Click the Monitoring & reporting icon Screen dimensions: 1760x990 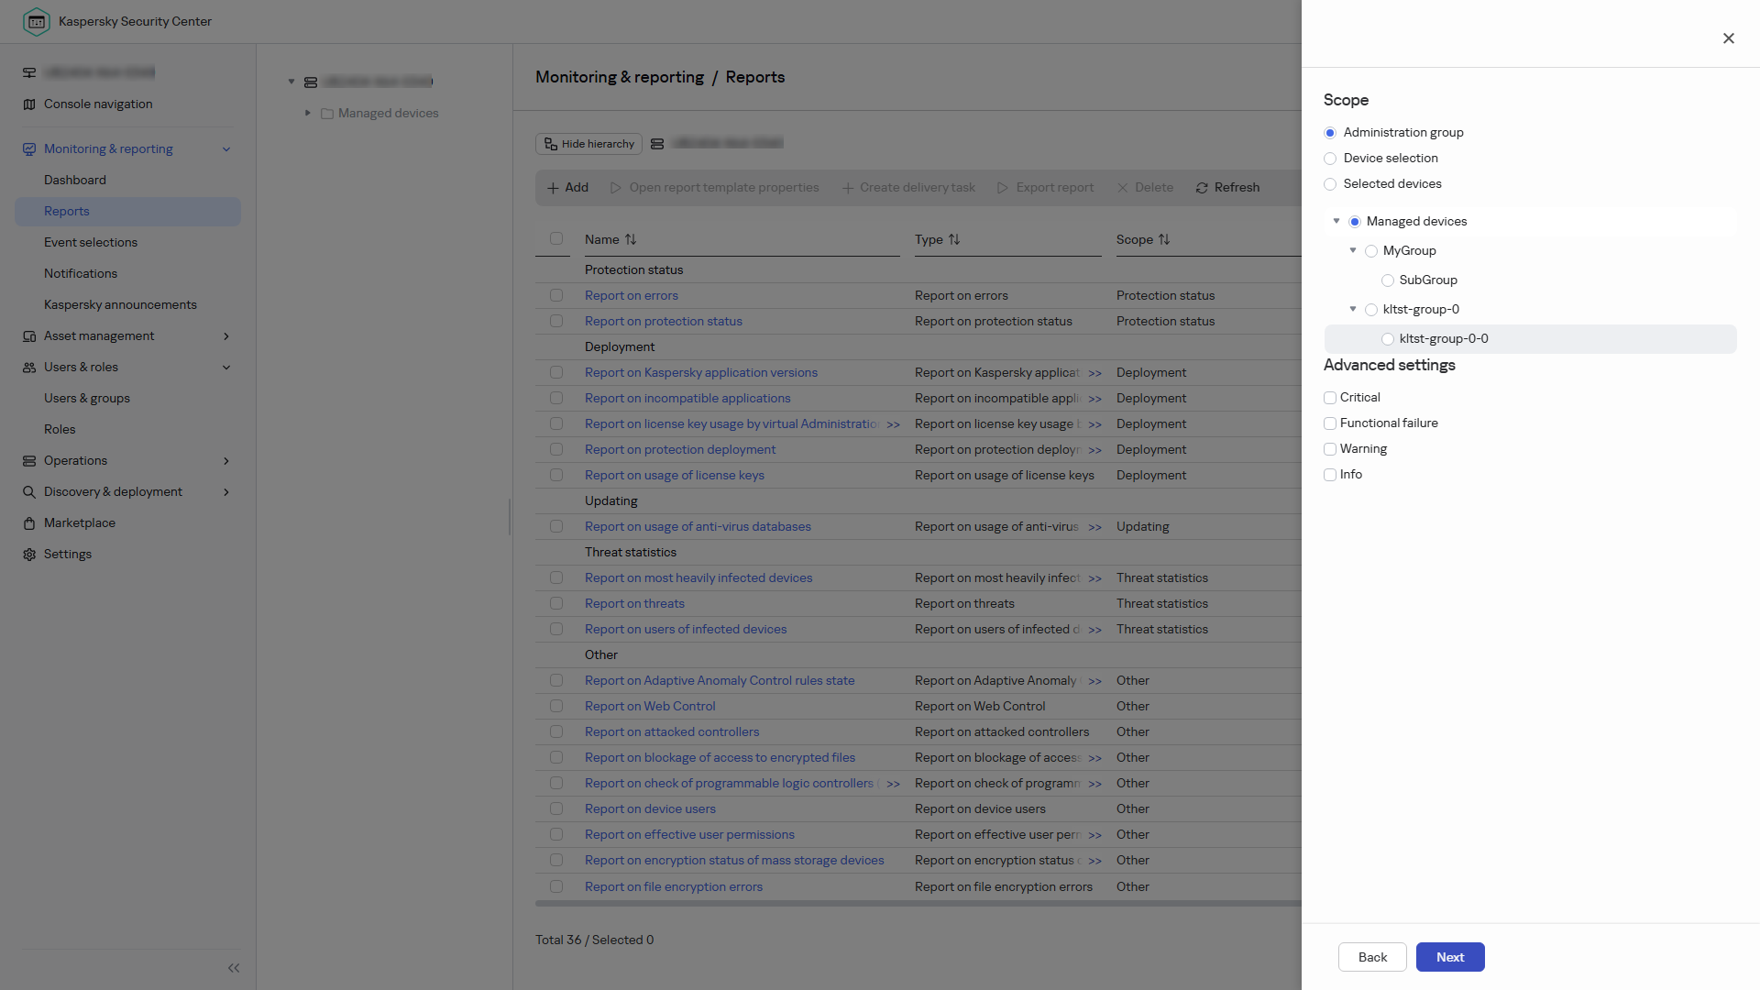[29, 149]
